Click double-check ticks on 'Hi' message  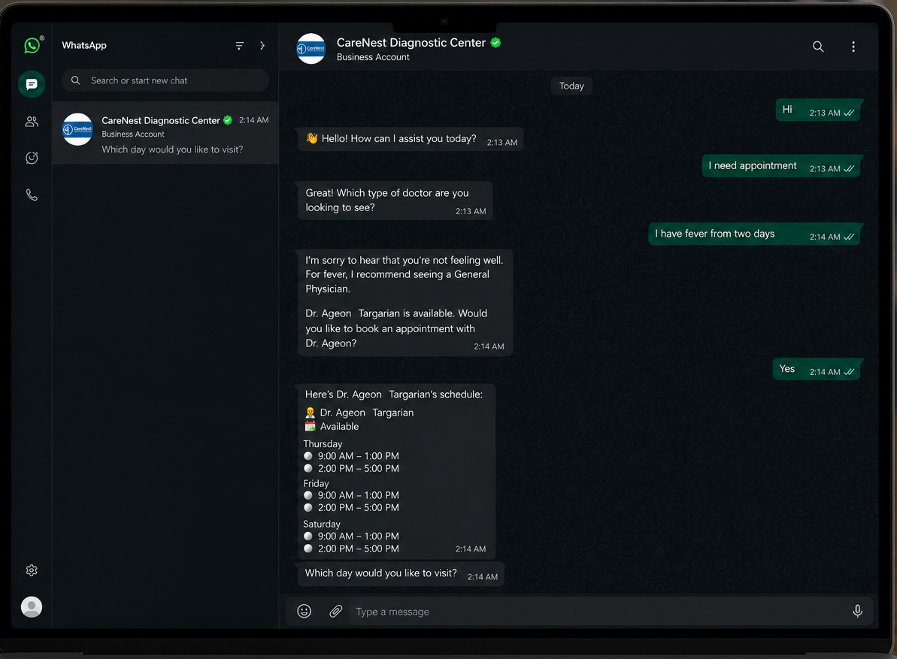[849, 113]
